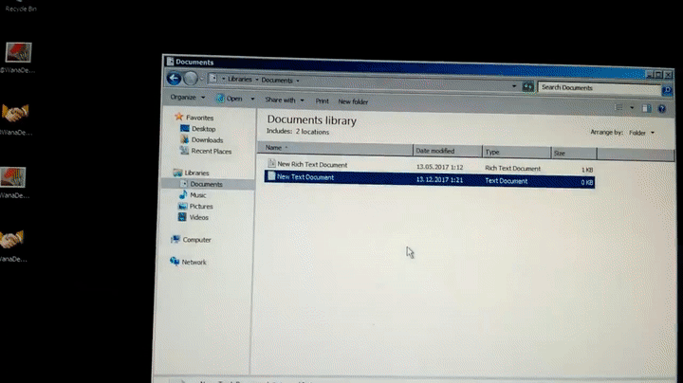Click the 2 locations link
The image size is (683, 383).
312,132
